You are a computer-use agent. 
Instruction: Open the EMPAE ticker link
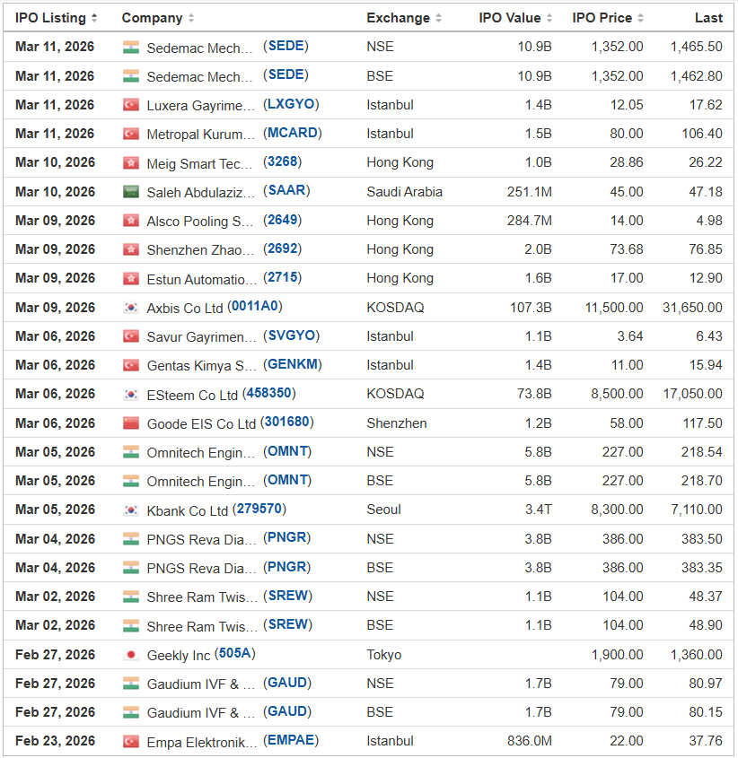click(291, 741)
